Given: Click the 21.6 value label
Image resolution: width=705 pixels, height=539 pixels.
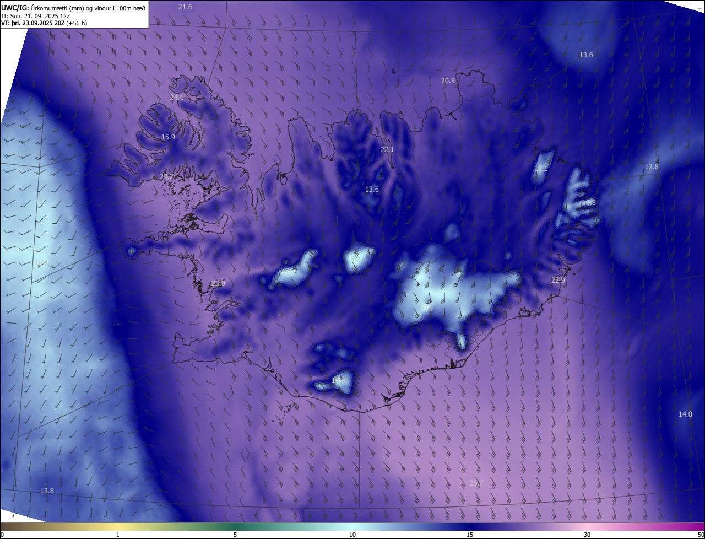Looking at the screenshot, I should (x=186, y=7).
